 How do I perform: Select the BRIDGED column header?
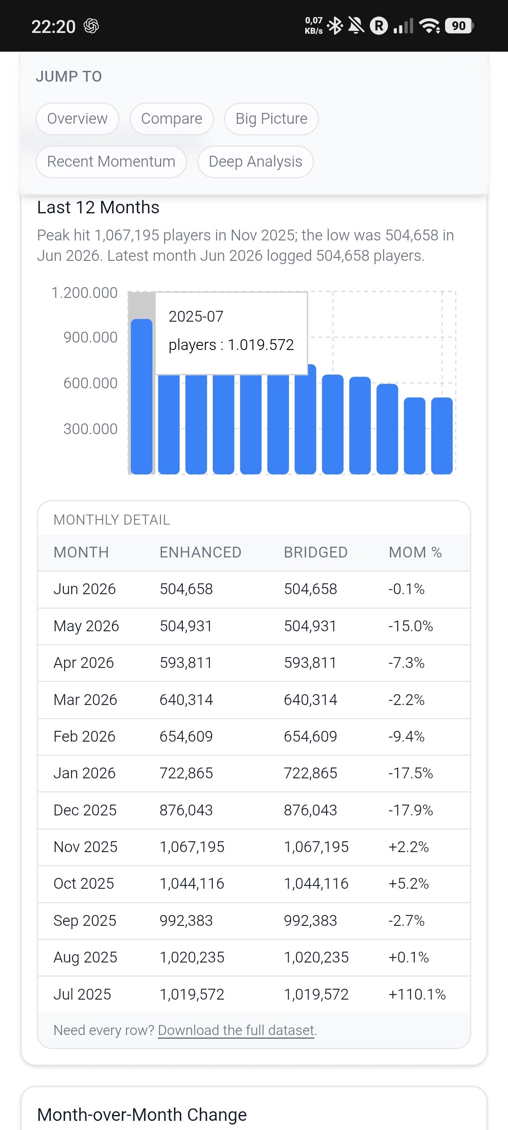coord(316,552)
